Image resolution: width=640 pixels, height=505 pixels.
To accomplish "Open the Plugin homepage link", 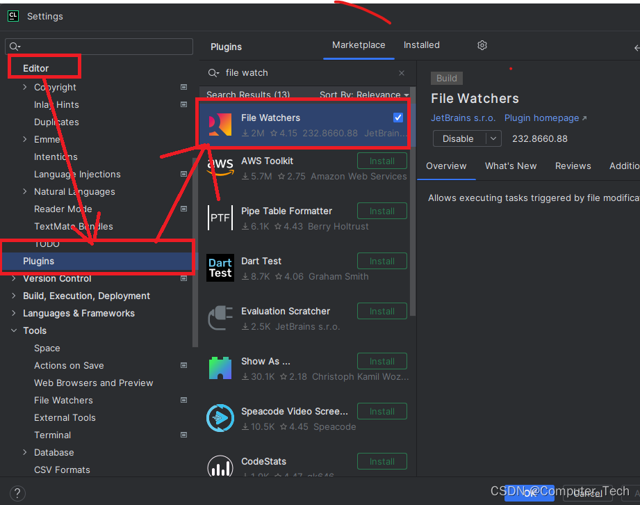I will 545,118.
